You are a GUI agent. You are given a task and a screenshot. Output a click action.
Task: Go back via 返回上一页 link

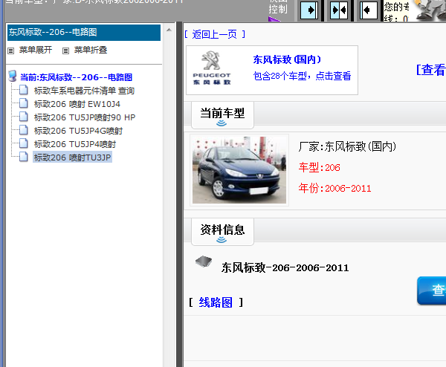tap(215, 34)
